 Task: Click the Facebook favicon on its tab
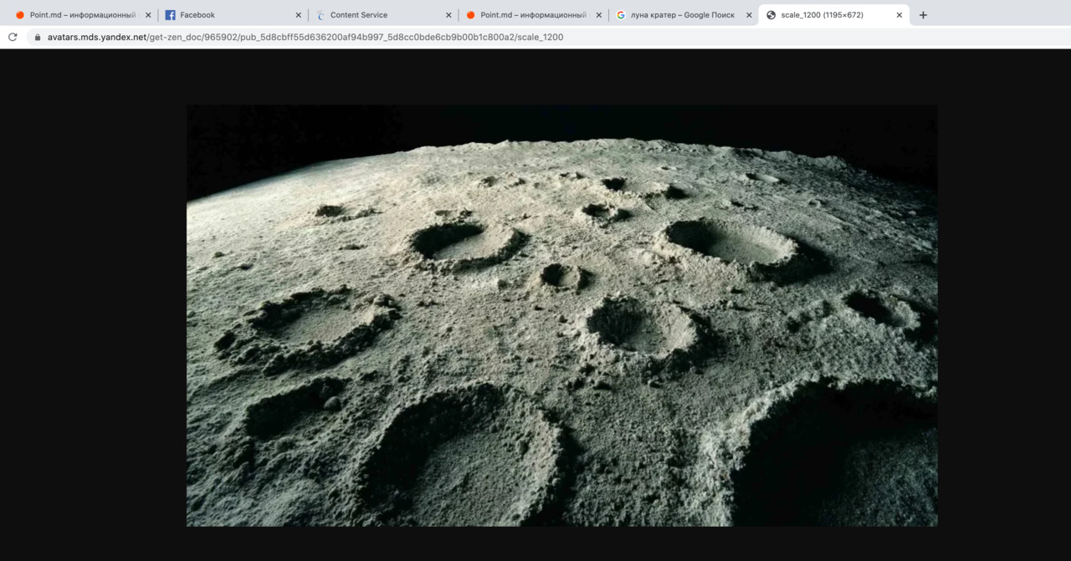[x=170, y=15]
